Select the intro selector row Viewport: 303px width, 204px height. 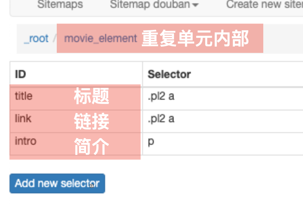click(26, 141)
